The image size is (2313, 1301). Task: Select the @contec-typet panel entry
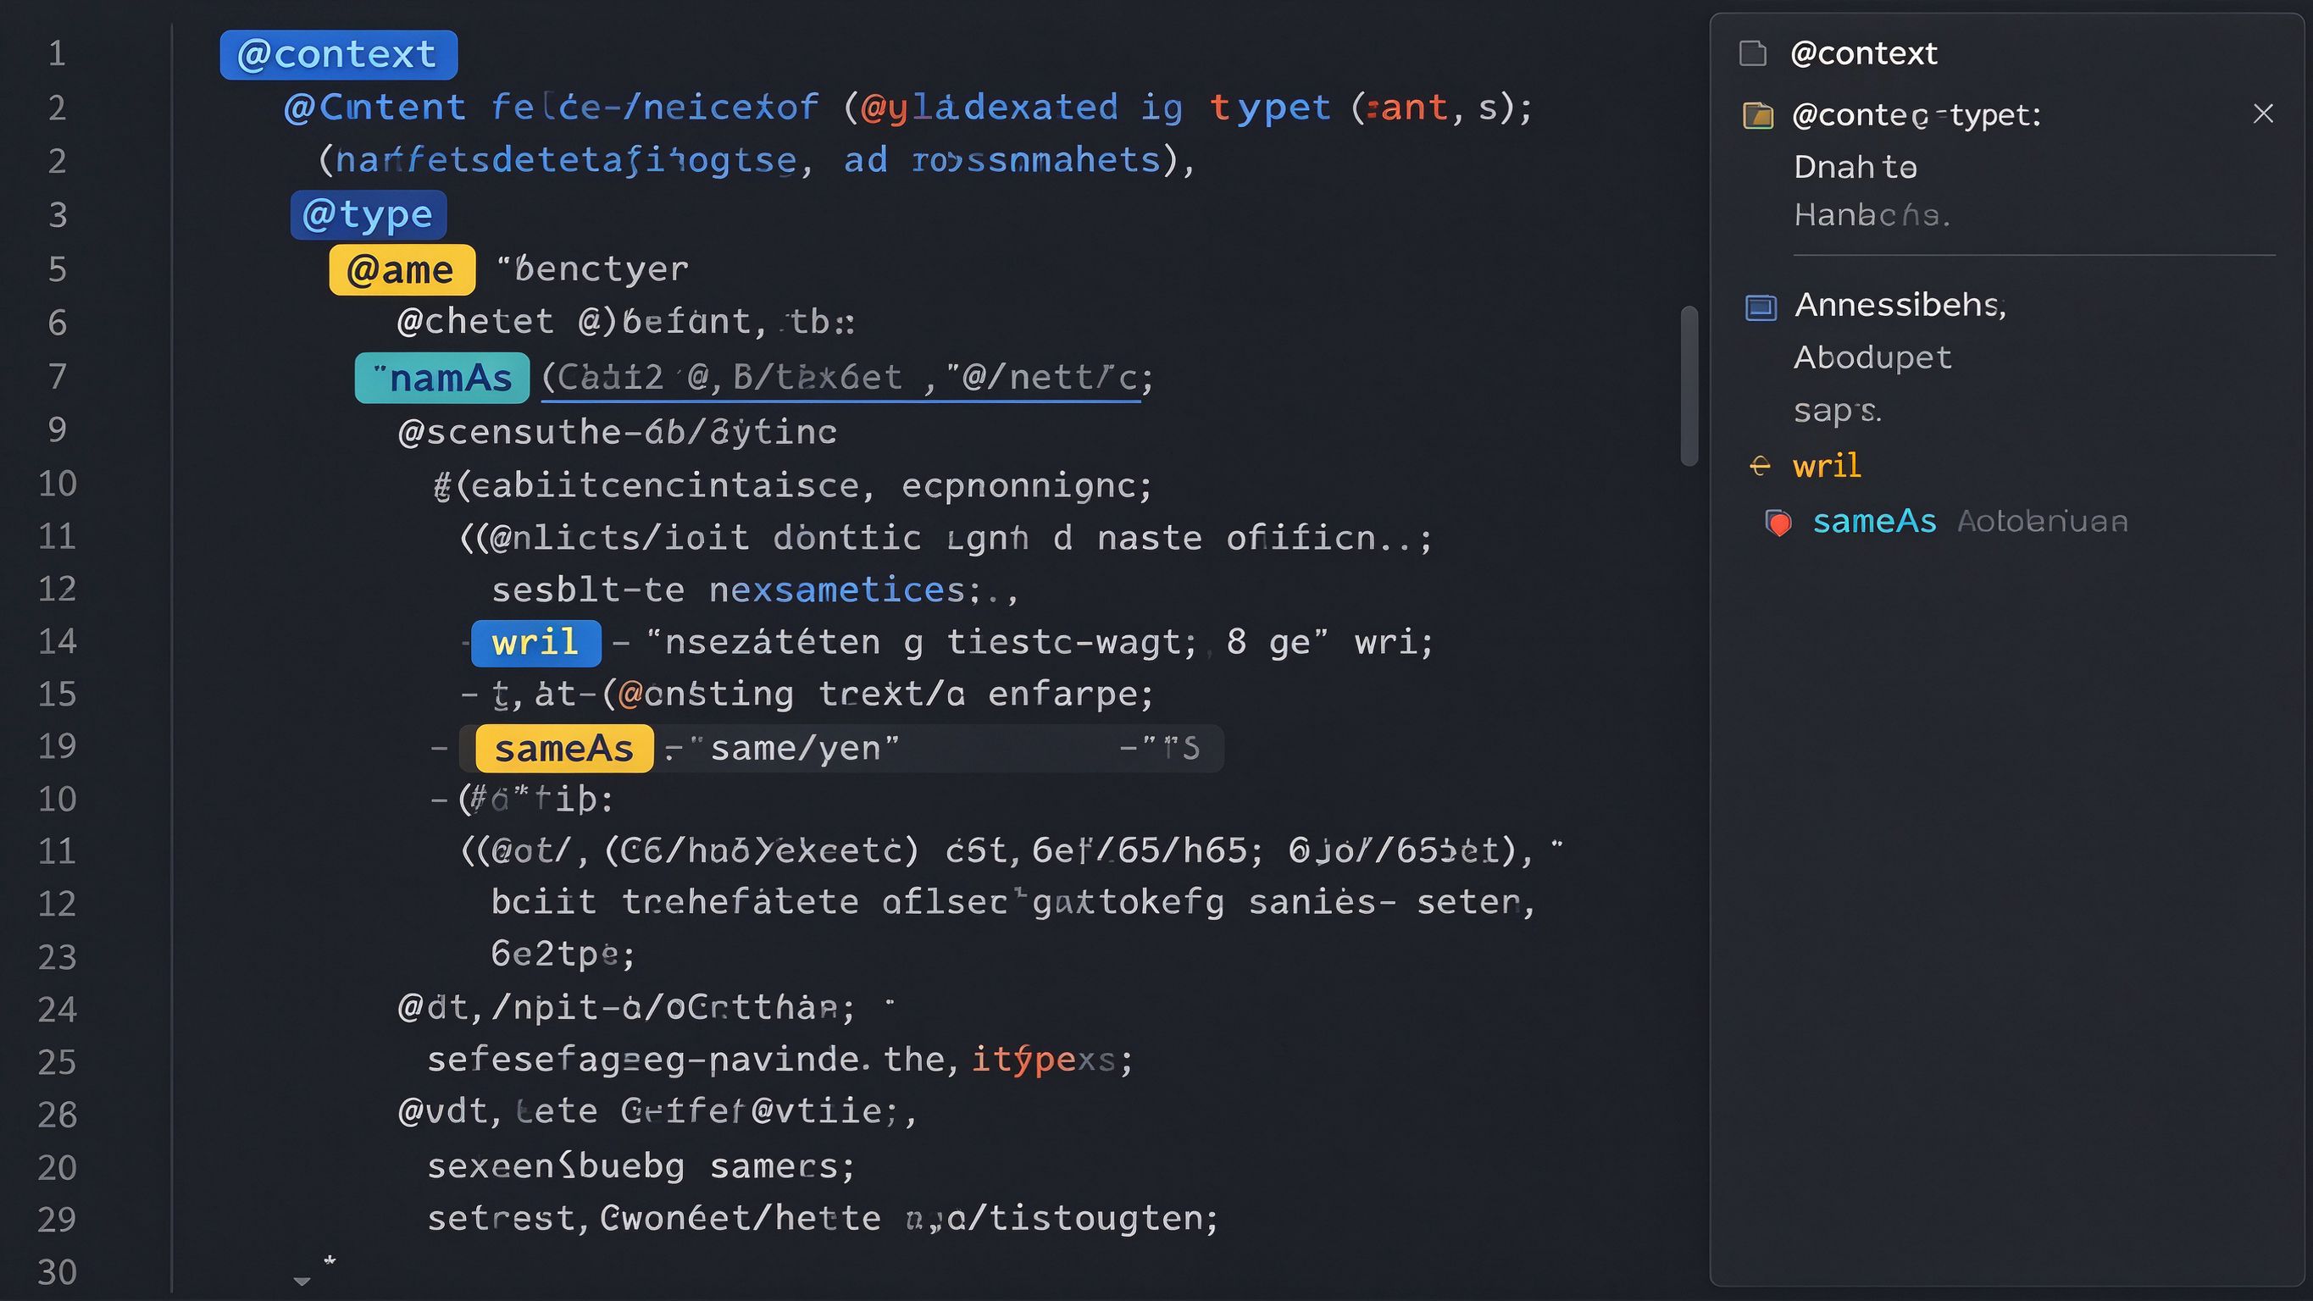pos(1916,115)
